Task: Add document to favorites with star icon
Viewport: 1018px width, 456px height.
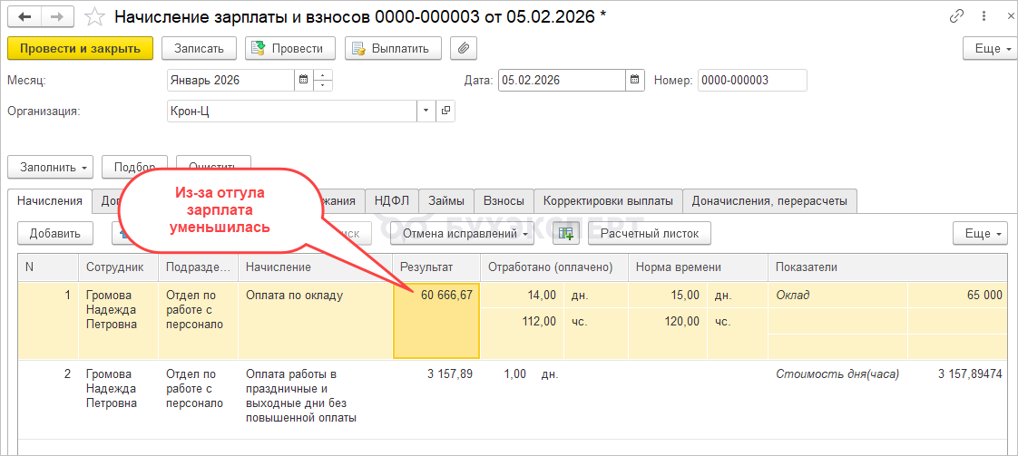Action: tap(94, 17)
